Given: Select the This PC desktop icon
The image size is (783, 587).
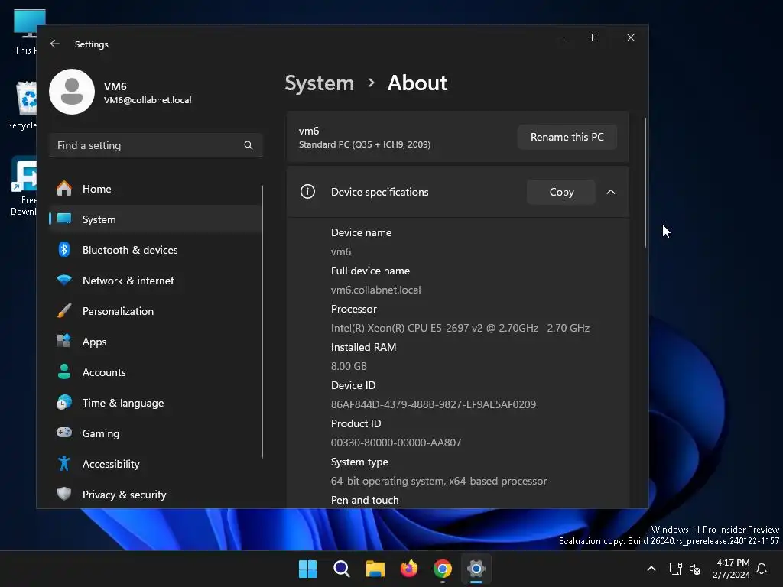Looking at the screenshot, I should 25,32.
